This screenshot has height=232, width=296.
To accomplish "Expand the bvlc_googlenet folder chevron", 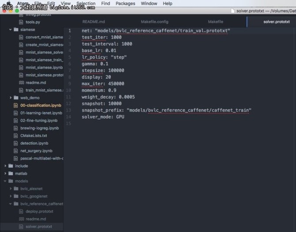I will 11,196.
